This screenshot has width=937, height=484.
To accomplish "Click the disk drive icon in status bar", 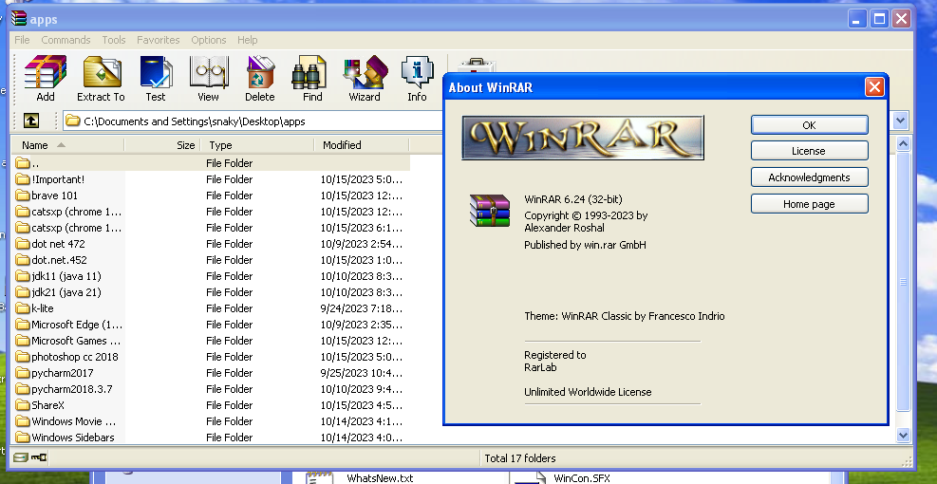I will tap(20, 458).
